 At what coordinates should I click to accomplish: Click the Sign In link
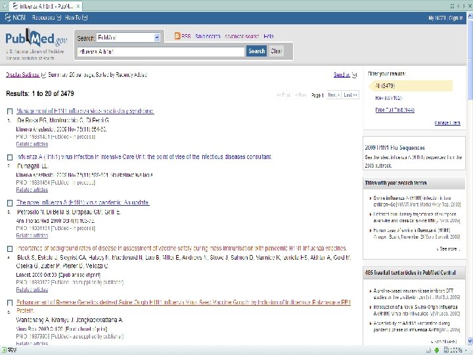point(456,18)
